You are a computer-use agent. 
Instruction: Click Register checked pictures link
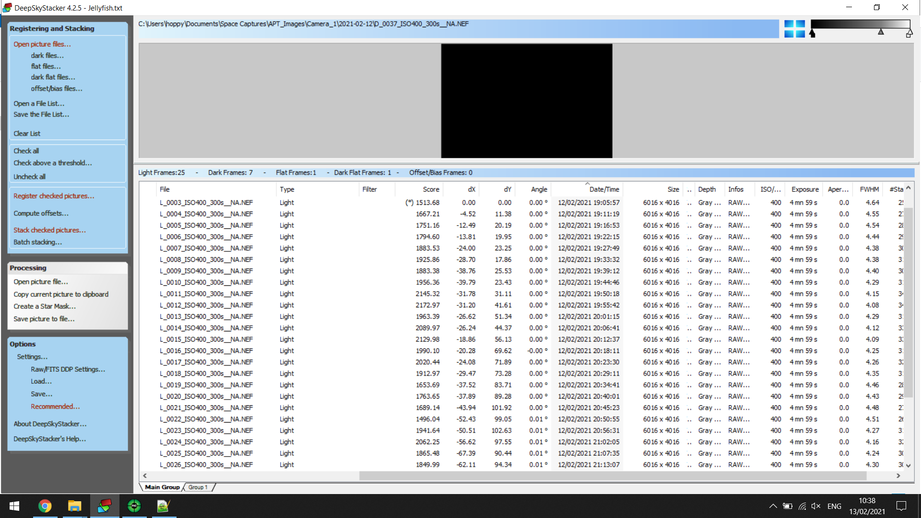(54, 196)
